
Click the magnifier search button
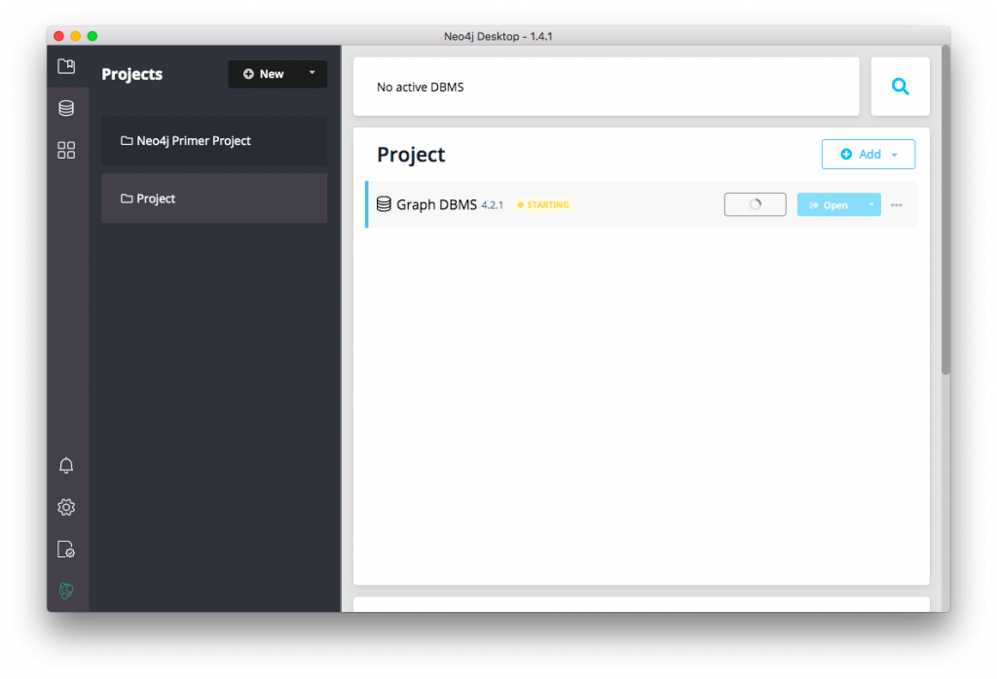(x=900, y=87)
